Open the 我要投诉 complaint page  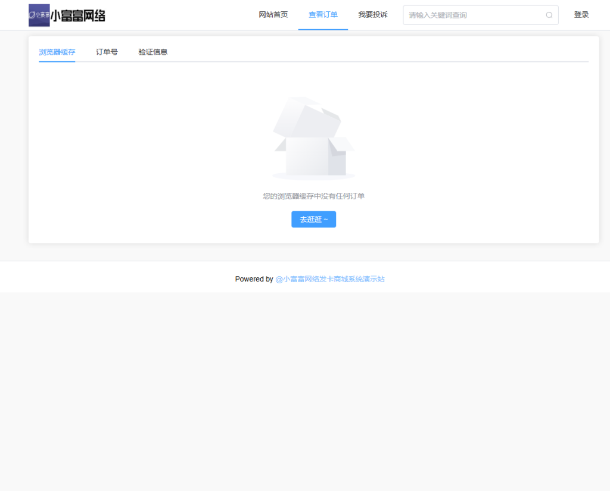tap(373, 14)
